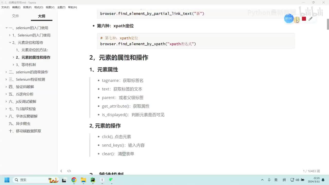Open Task View on the taskbar
Viewport: 329px width, 185px height.
(64, 180)
